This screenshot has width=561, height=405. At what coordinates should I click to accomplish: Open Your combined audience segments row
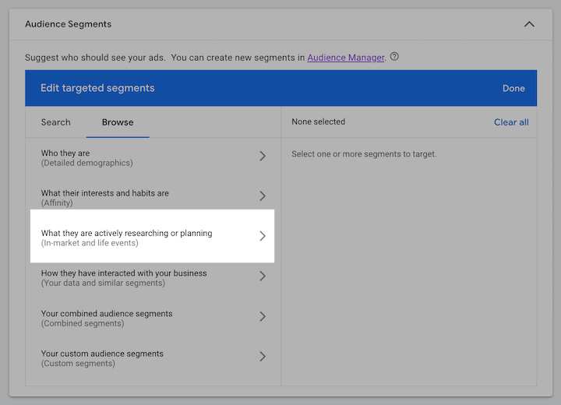pyautogui.click(x=107, y=318)
